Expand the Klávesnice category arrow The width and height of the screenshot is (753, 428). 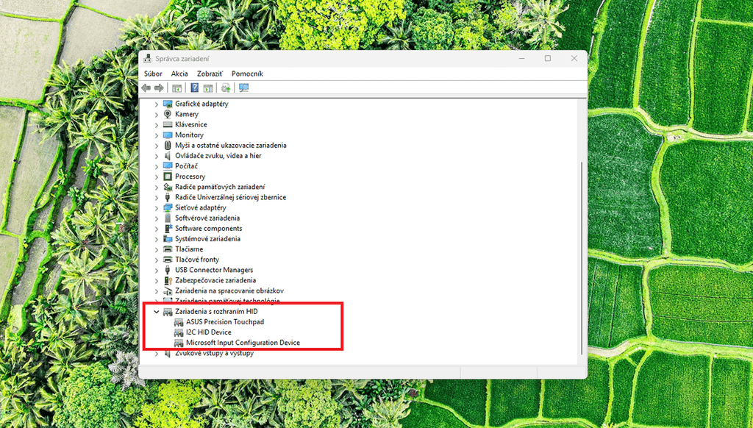pyautogui.click(x=157, y=125)
